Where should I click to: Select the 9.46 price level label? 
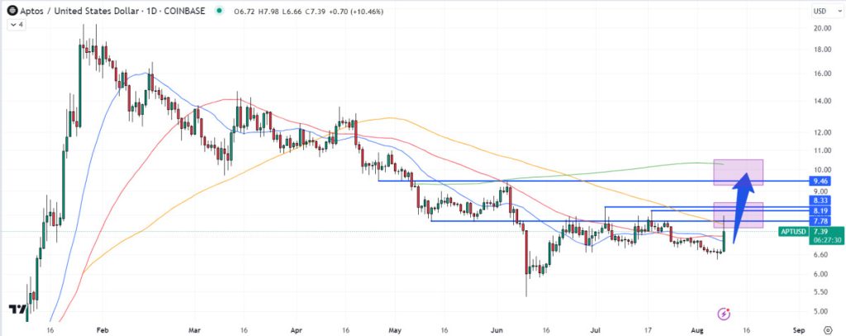pos(820,180)
